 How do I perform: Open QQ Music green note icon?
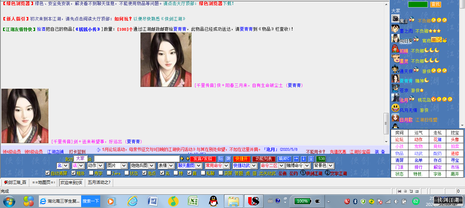[173, 201]
